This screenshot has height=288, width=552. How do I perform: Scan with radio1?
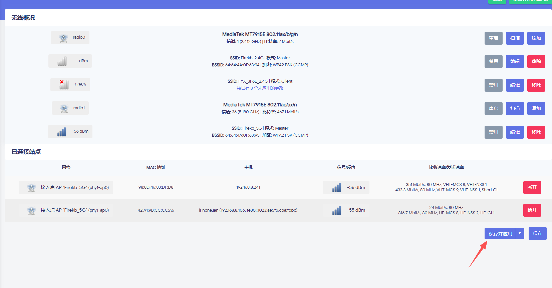coord(515,108)
